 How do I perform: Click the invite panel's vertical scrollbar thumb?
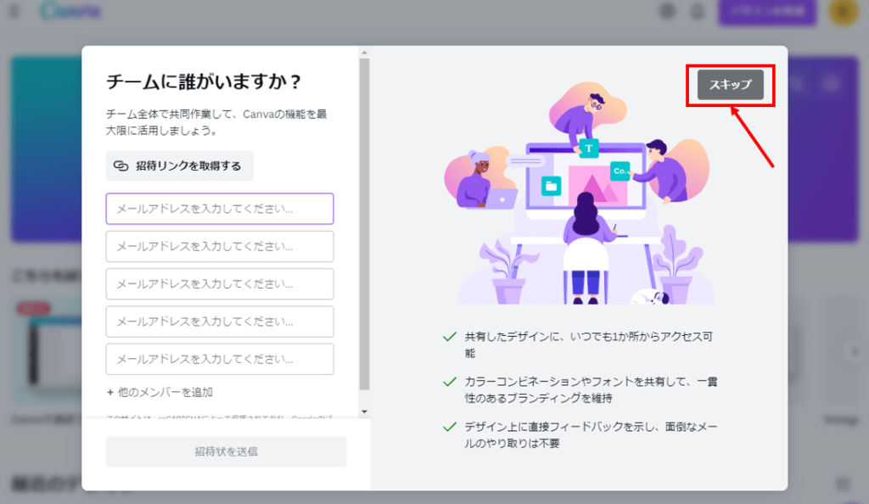coord(364,224)
